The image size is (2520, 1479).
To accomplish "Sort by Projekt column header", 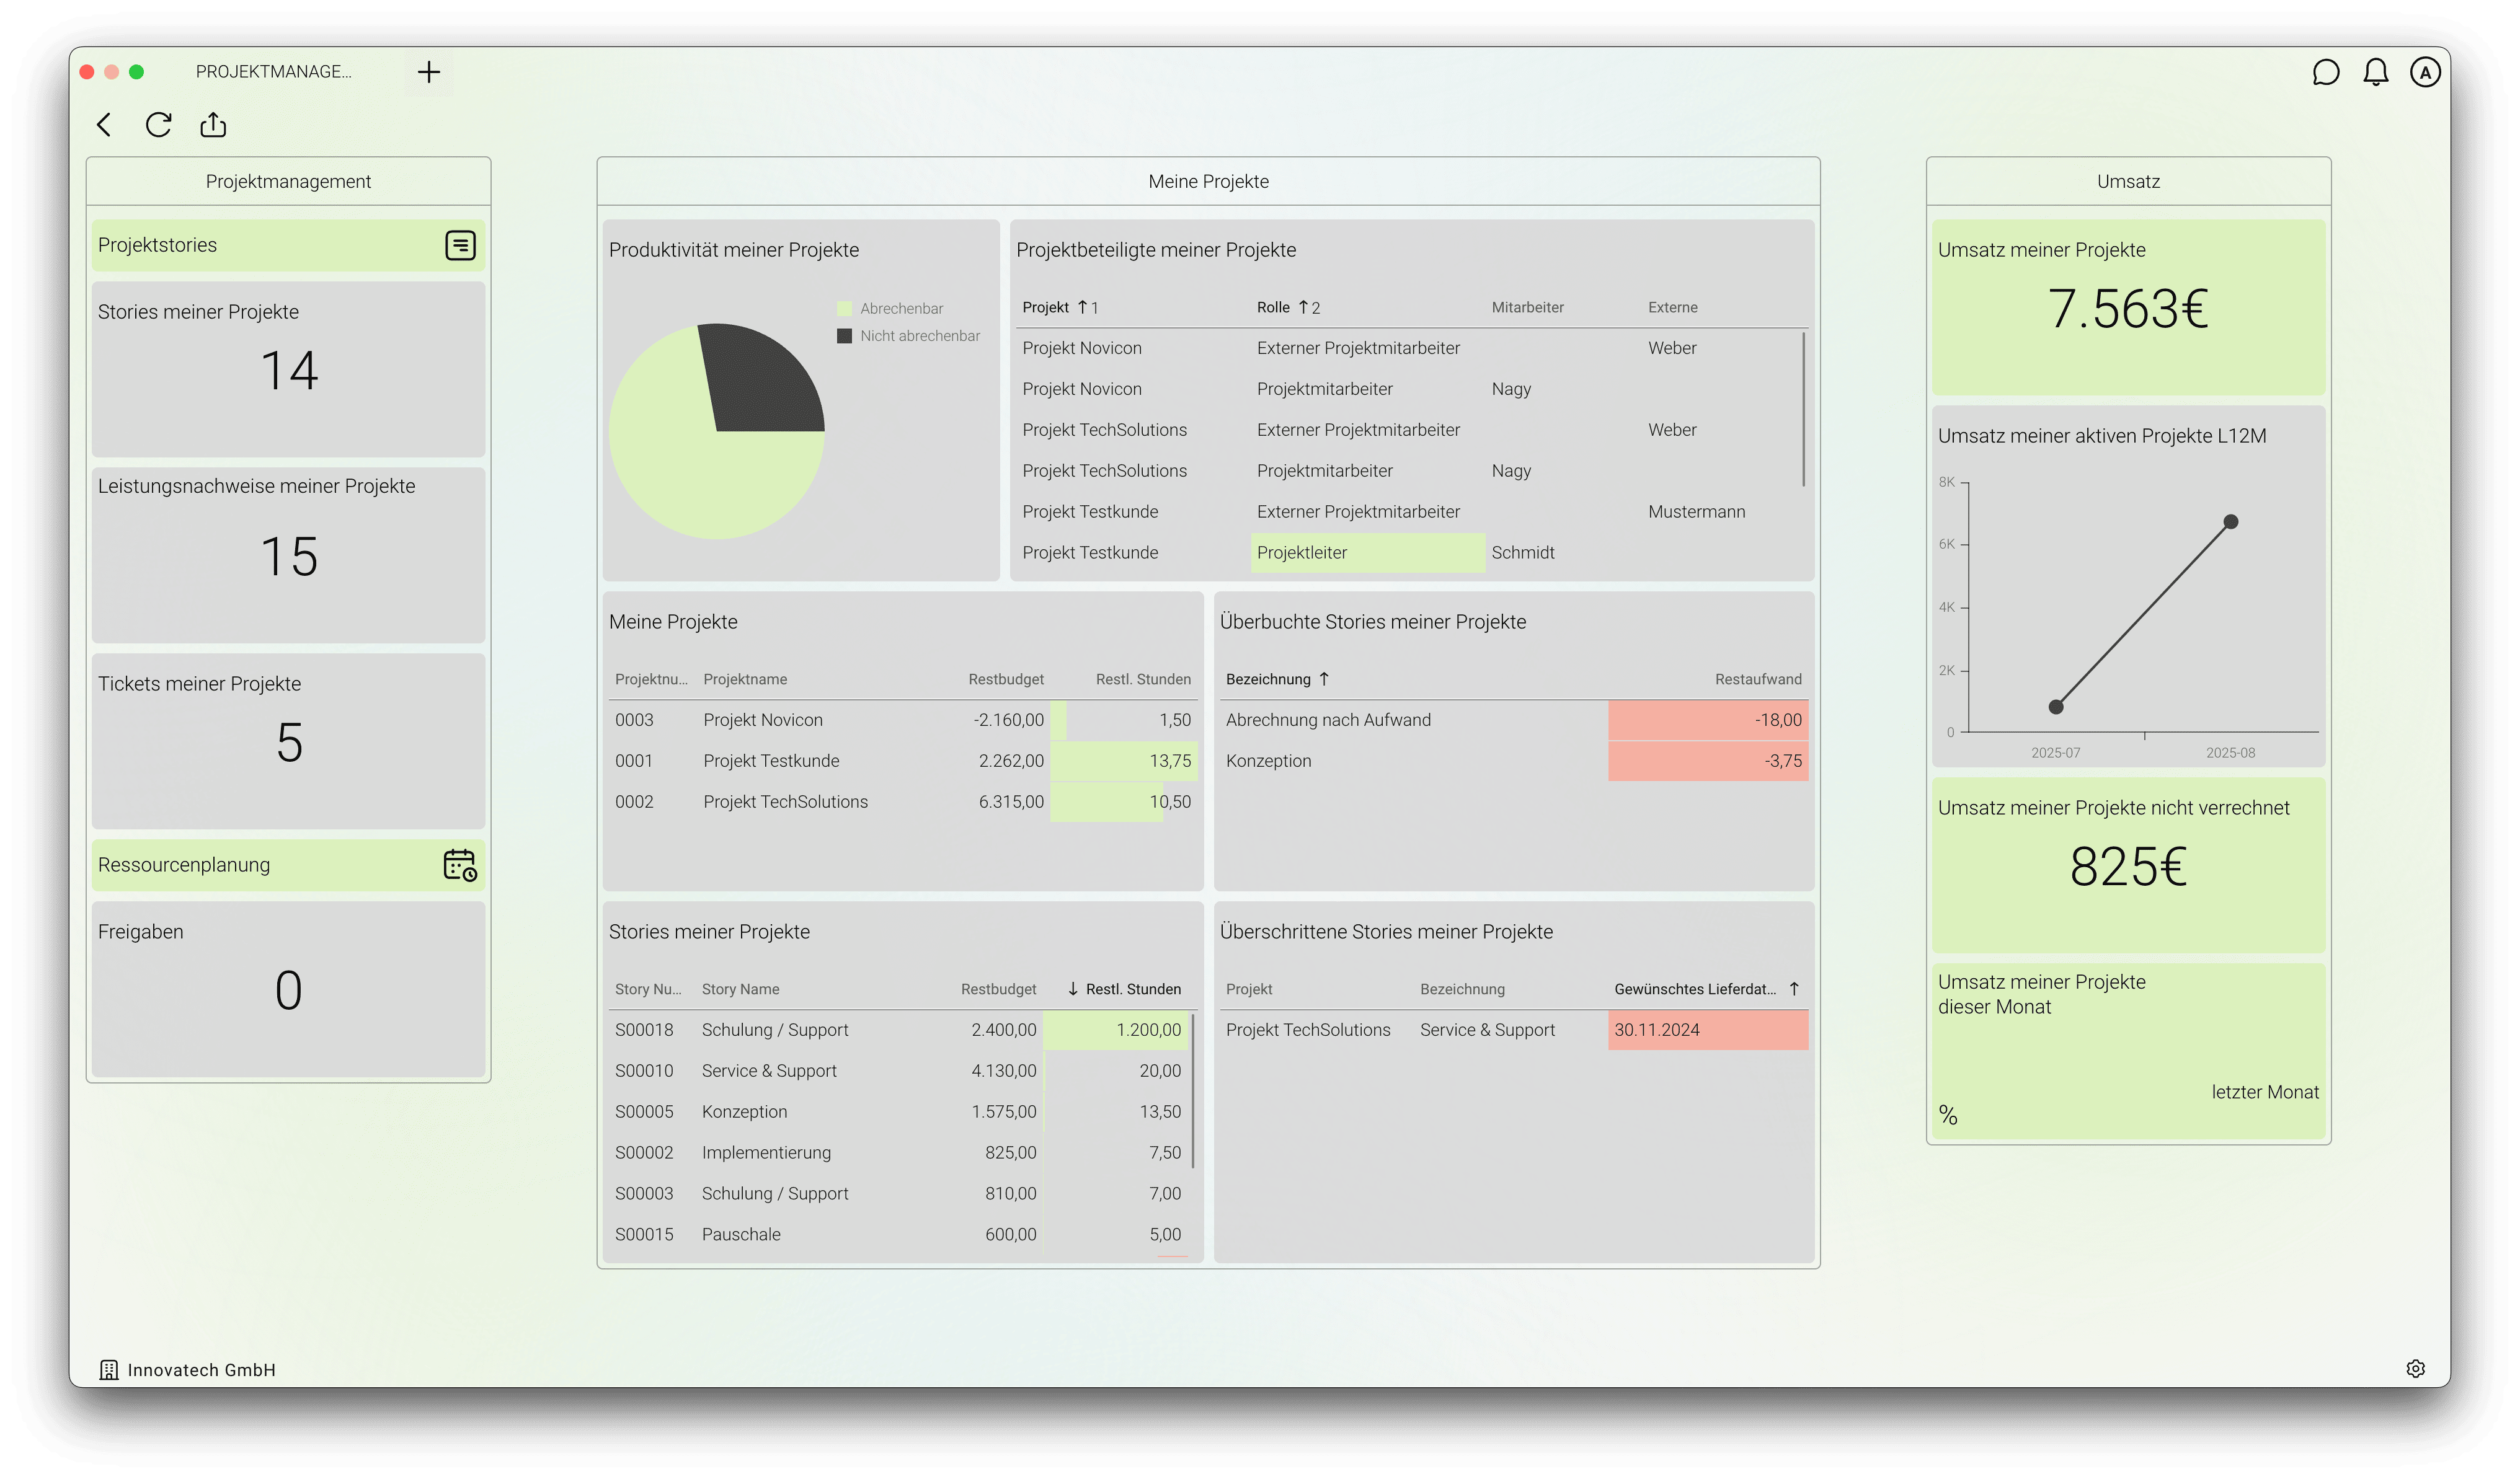I will [x=1046, y=308].
